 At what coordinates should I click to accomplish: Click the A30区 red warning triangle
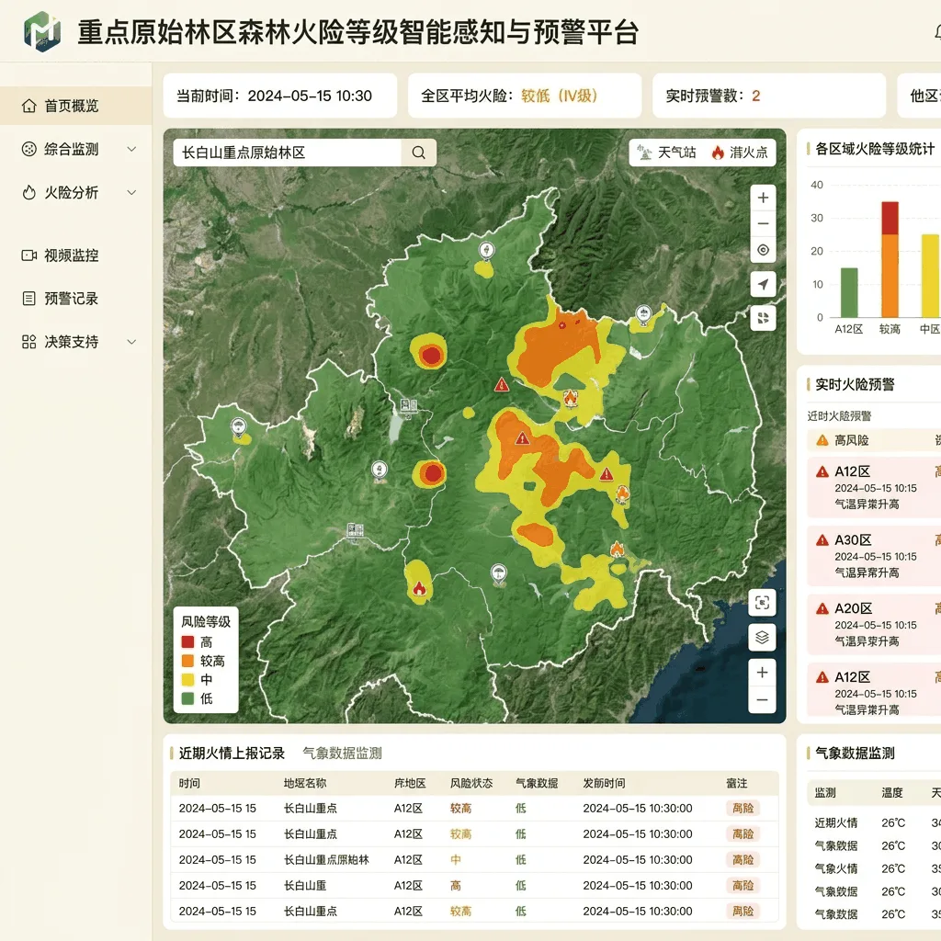[x=822, y=540]
